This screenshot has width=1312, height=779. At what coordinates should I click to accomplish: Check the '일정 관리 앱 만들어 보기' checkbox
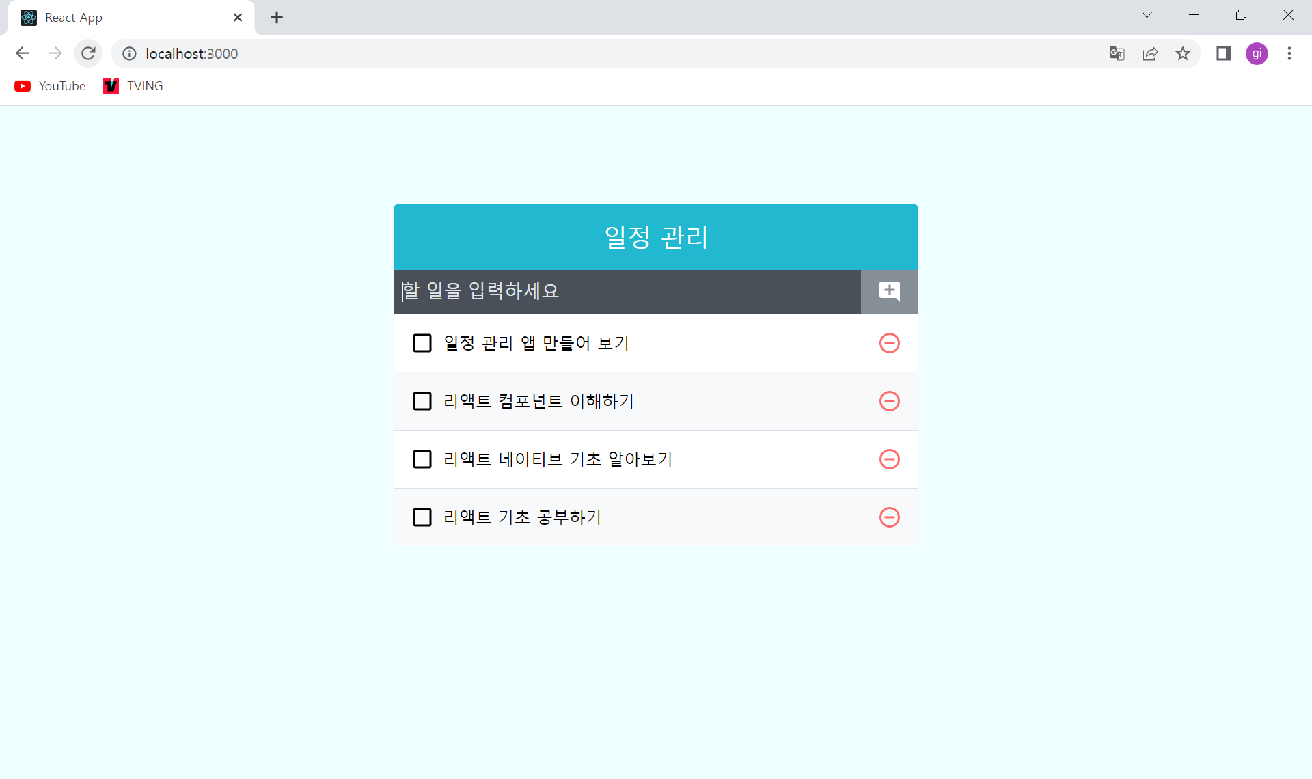click(422, 343)
